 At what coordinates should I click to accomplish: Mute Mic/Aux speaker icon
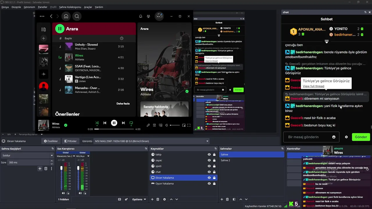coord(80,193)
